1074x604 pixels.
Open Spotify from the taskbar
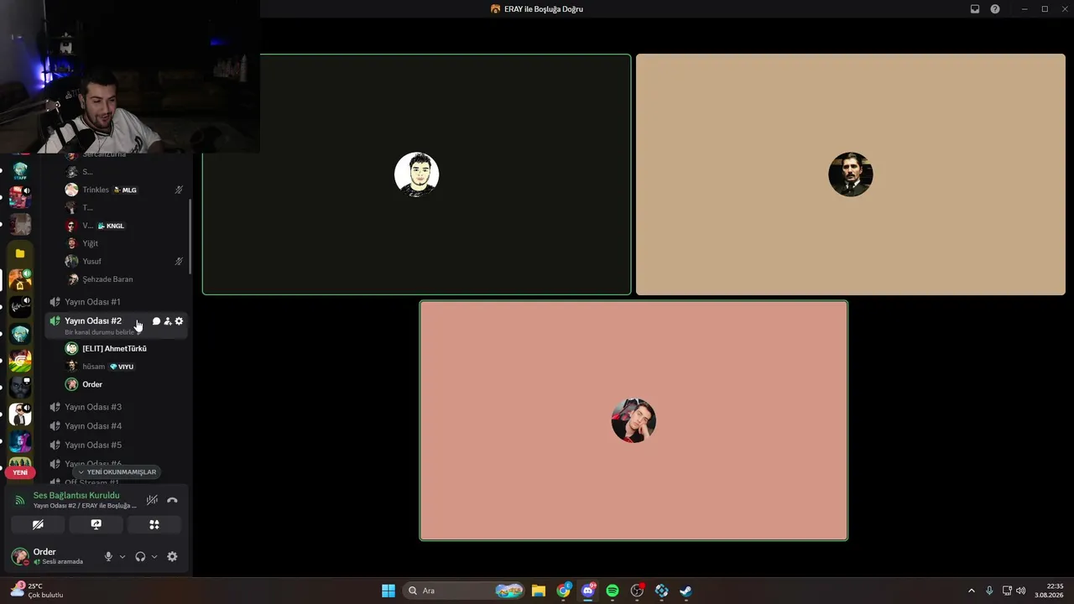click(x=613, y=591)
